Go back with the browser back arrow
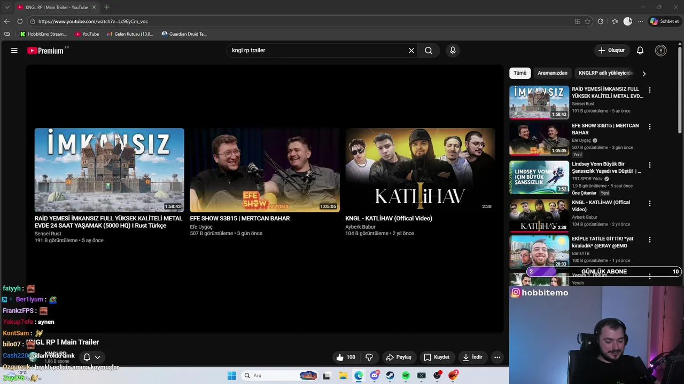 coord(7,21)
